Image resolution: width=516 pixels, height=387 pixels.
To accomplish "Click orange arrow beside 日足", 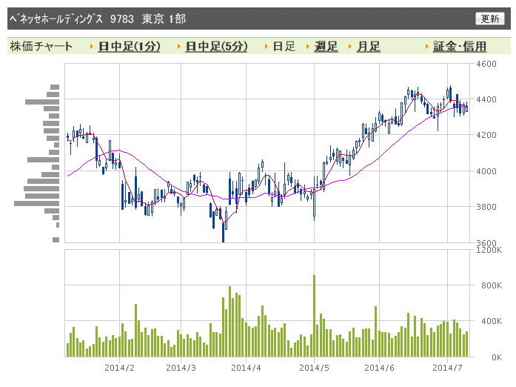I will coord(267,47).
